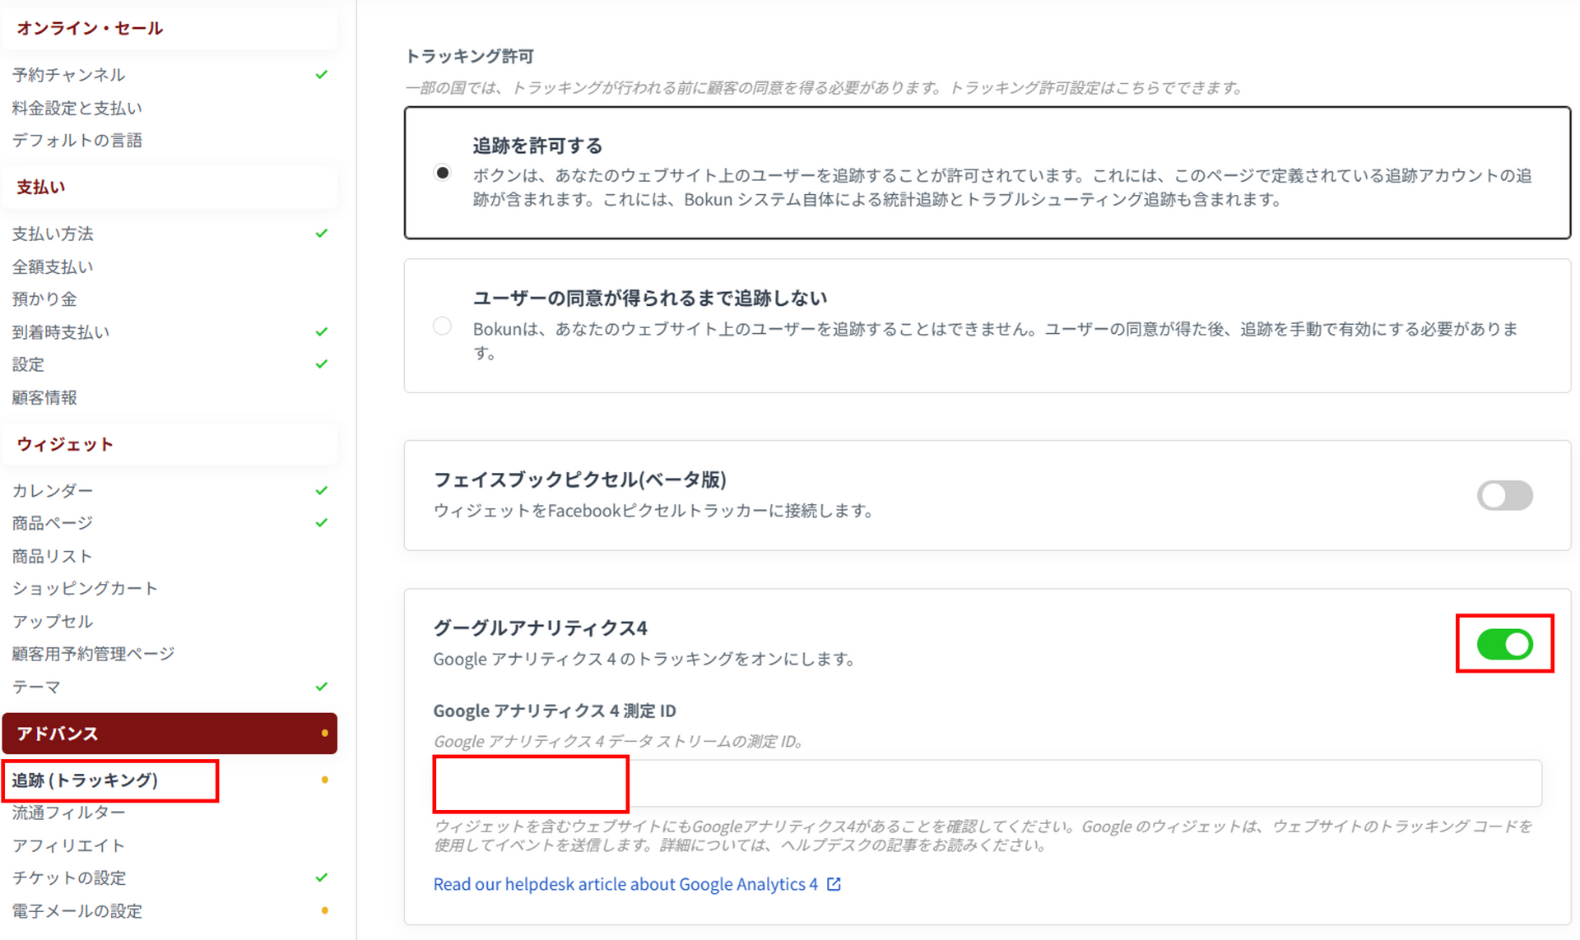Select ユーザーの同意が得られるまで追跡しない radio option

pos(443,326)
